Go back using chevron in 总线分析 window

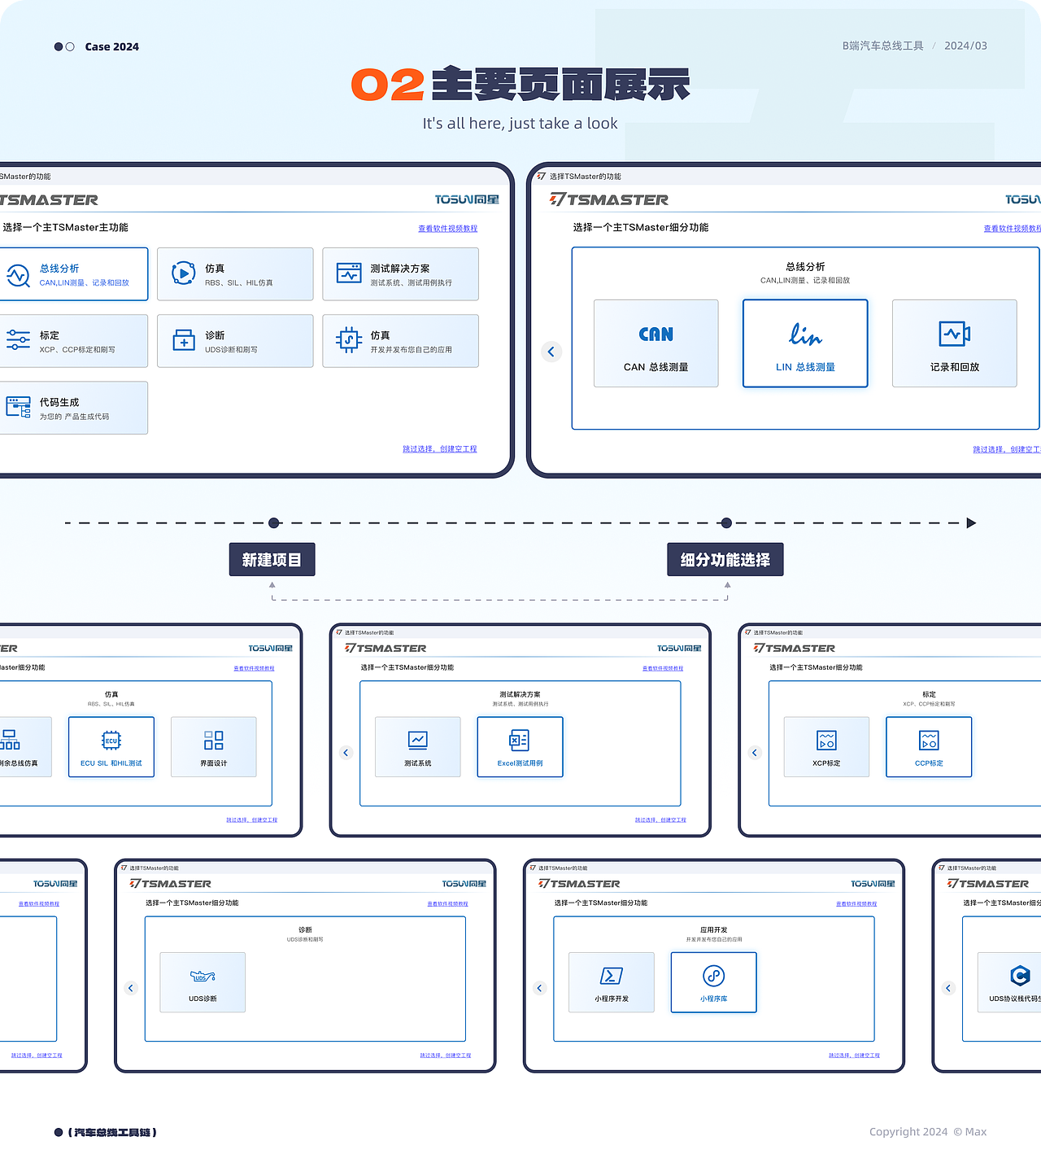click(551, 352)
